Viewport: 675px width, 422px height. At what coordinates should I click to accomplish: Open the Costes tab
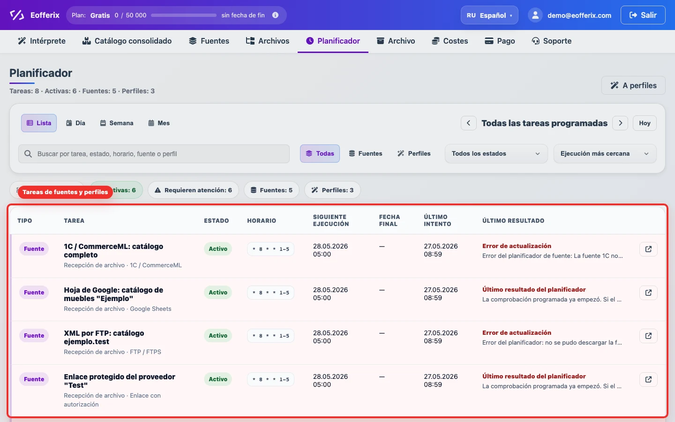[450, 41]
